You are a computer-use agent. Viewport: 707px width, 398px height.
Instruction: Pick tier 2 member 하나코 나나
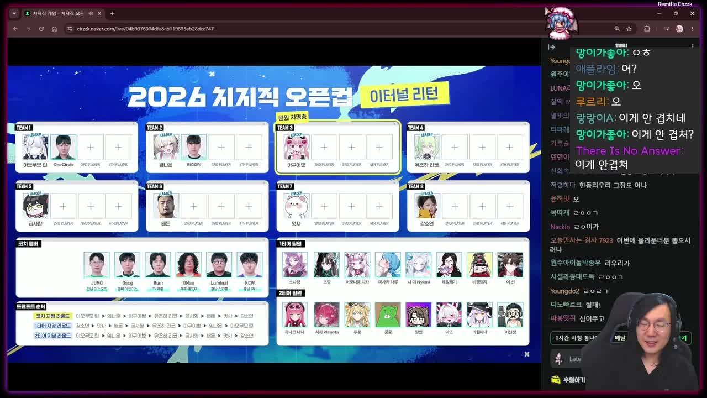(295, 315)
